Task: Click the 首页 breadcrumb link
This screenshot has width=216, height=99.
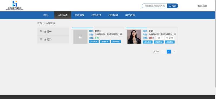Action: click(39, 23)
